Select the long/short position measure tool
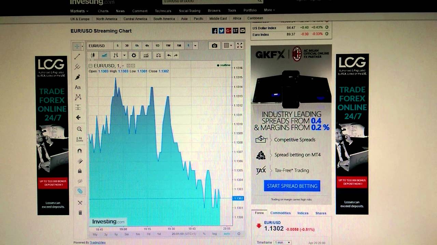The image size is (437, 245). pyautogui.click(x=78, y=108)
